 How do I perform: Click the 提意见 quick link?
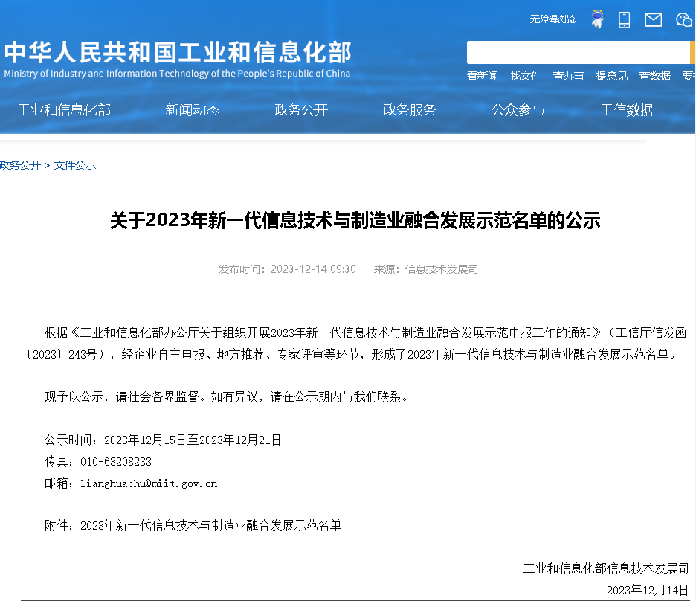click(x=612, y=76)
